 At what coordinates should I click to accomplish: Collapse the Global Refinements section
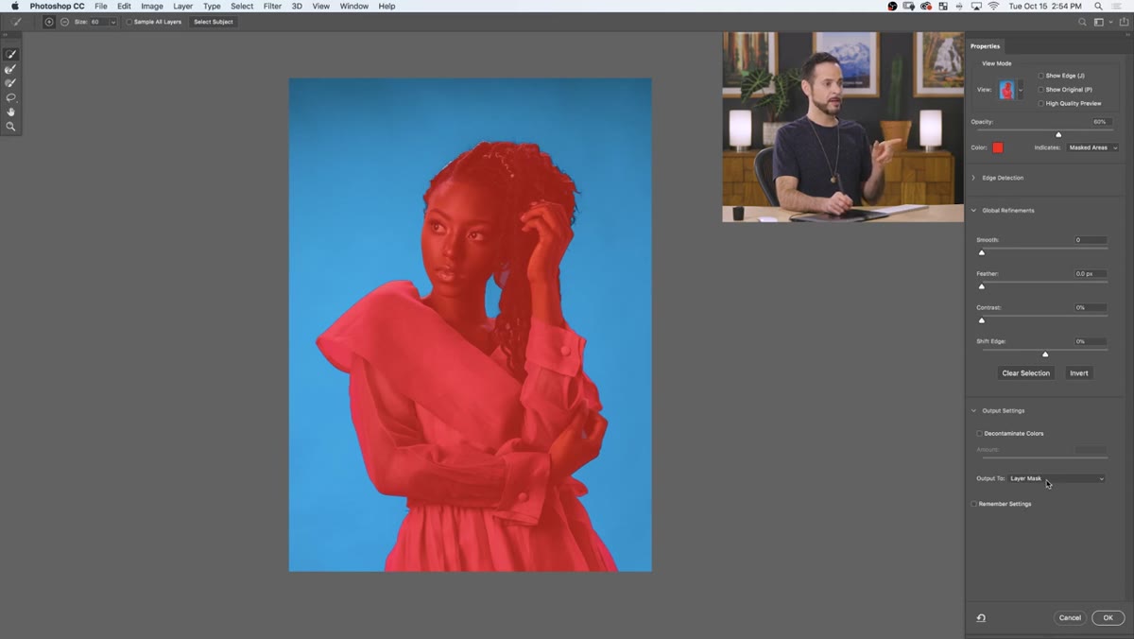[974, 211]
